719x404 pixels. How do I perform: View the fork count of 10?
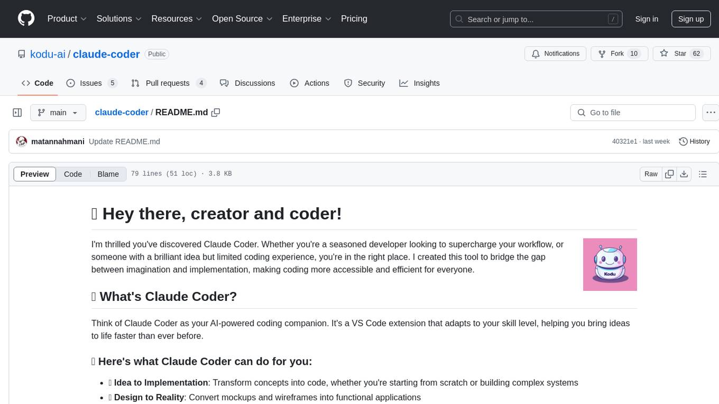click(x=634, y=54)
